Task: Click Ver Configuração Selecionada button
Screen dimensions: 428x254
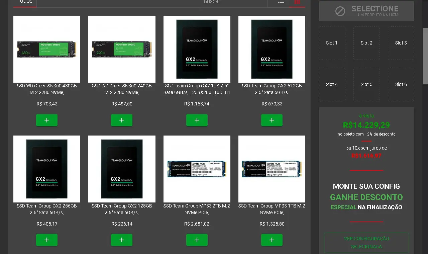Action: coord(366,243)
